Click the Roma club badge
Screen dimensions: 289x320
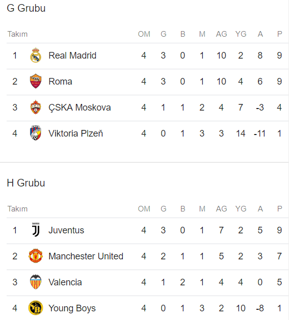(36, 81)
